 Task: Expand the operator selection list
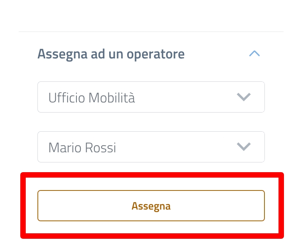151,147
